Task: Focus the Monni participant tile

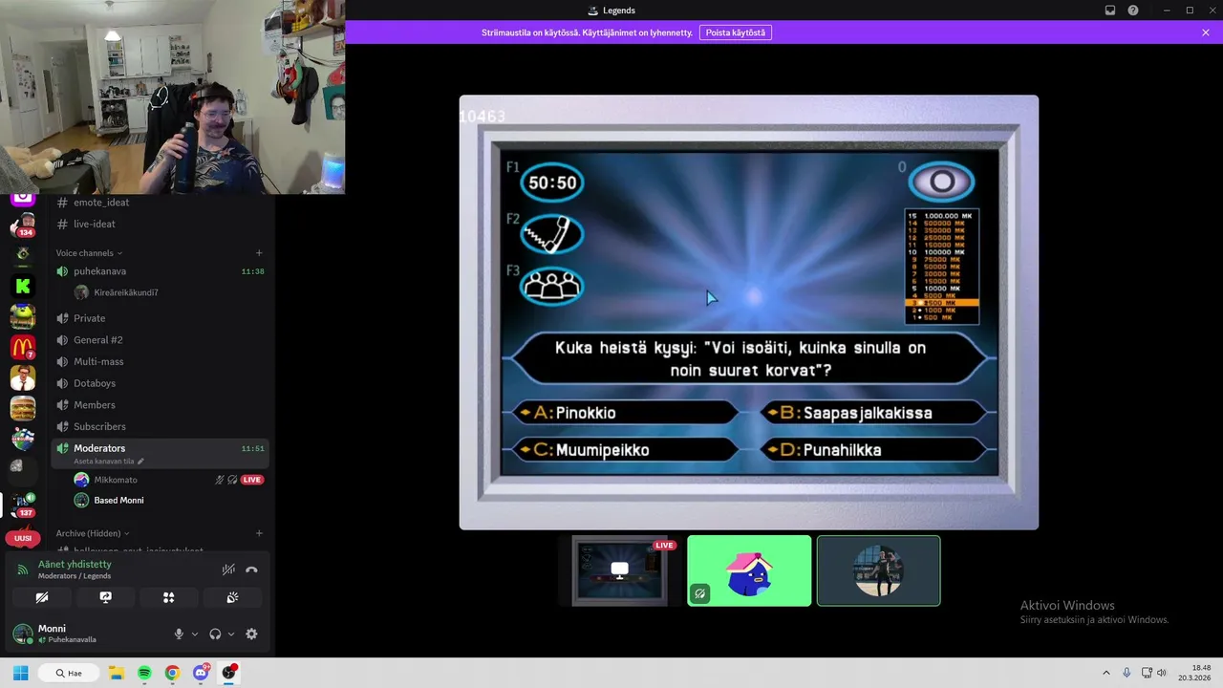Action: click(878, 570)
